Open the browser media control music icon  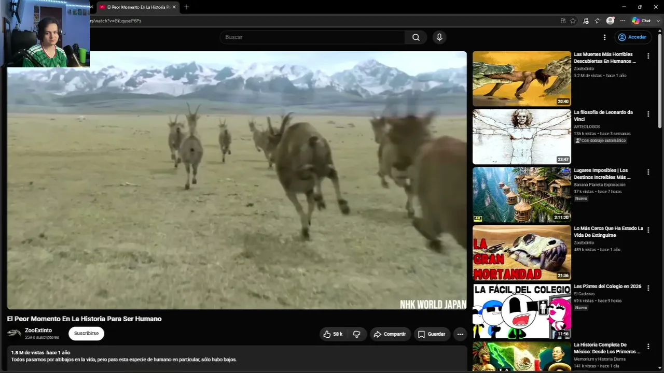pyautogui.click(x=586, y=21)
